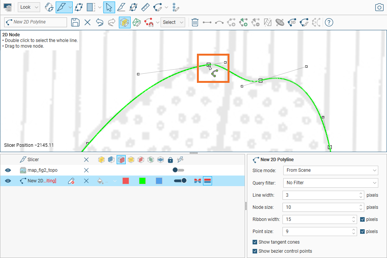Open help with the question mark icon
The height and width of the screenshot is (258, 387).
[329, 22]
